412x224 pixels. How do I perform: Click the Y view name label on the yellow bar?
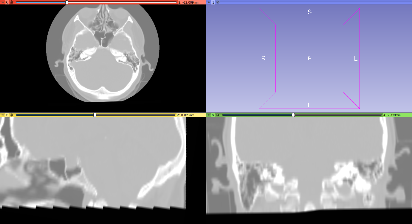[7, 115]
